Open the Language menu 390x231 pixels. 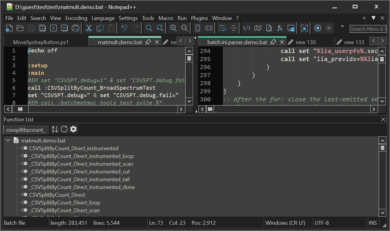click(103, 18)
